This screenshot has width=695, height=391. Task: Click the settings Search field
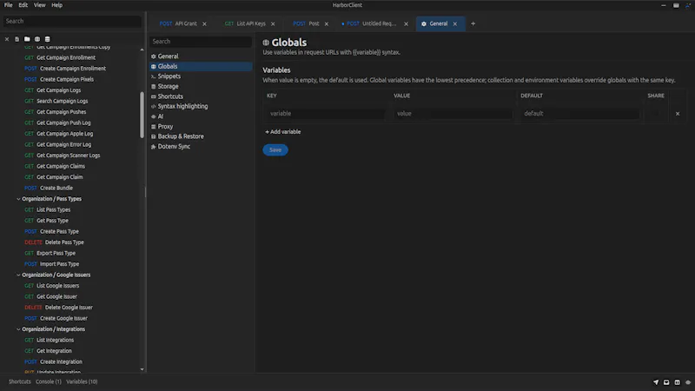[201, 41]
